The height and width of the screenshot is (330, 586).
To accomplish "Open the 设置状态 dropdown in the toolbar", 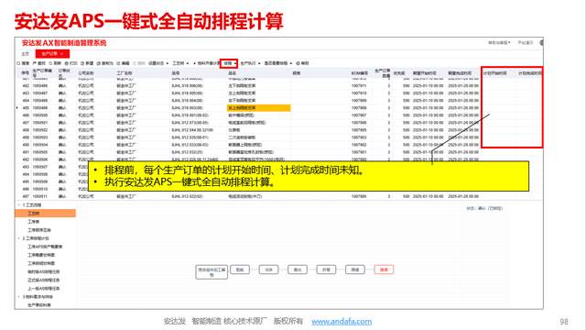I will point(158,63).
